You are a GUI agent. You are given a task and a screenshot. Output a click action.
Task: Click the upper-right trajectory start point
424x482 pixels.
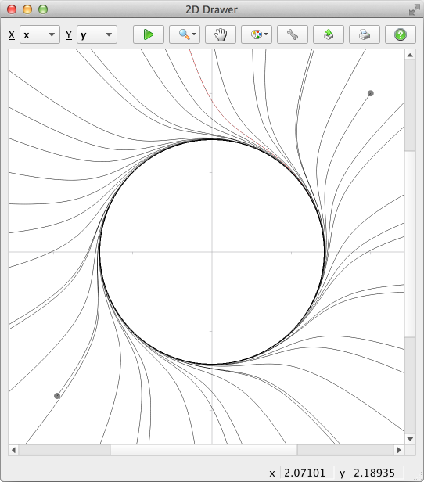pos(371,93)
